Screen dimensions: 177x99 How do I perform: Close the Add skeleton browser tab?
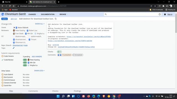coord(54,2)
